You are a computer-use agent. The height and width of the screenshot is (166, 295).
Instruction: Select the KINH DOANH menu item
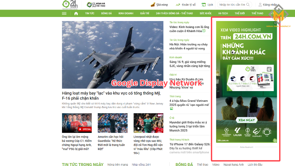[x=126, y=13]
